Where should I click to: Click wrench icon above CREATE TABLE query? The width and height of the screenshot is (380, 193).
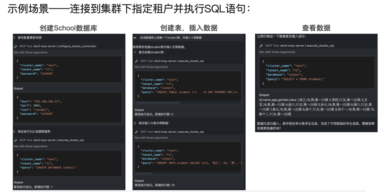137,61
